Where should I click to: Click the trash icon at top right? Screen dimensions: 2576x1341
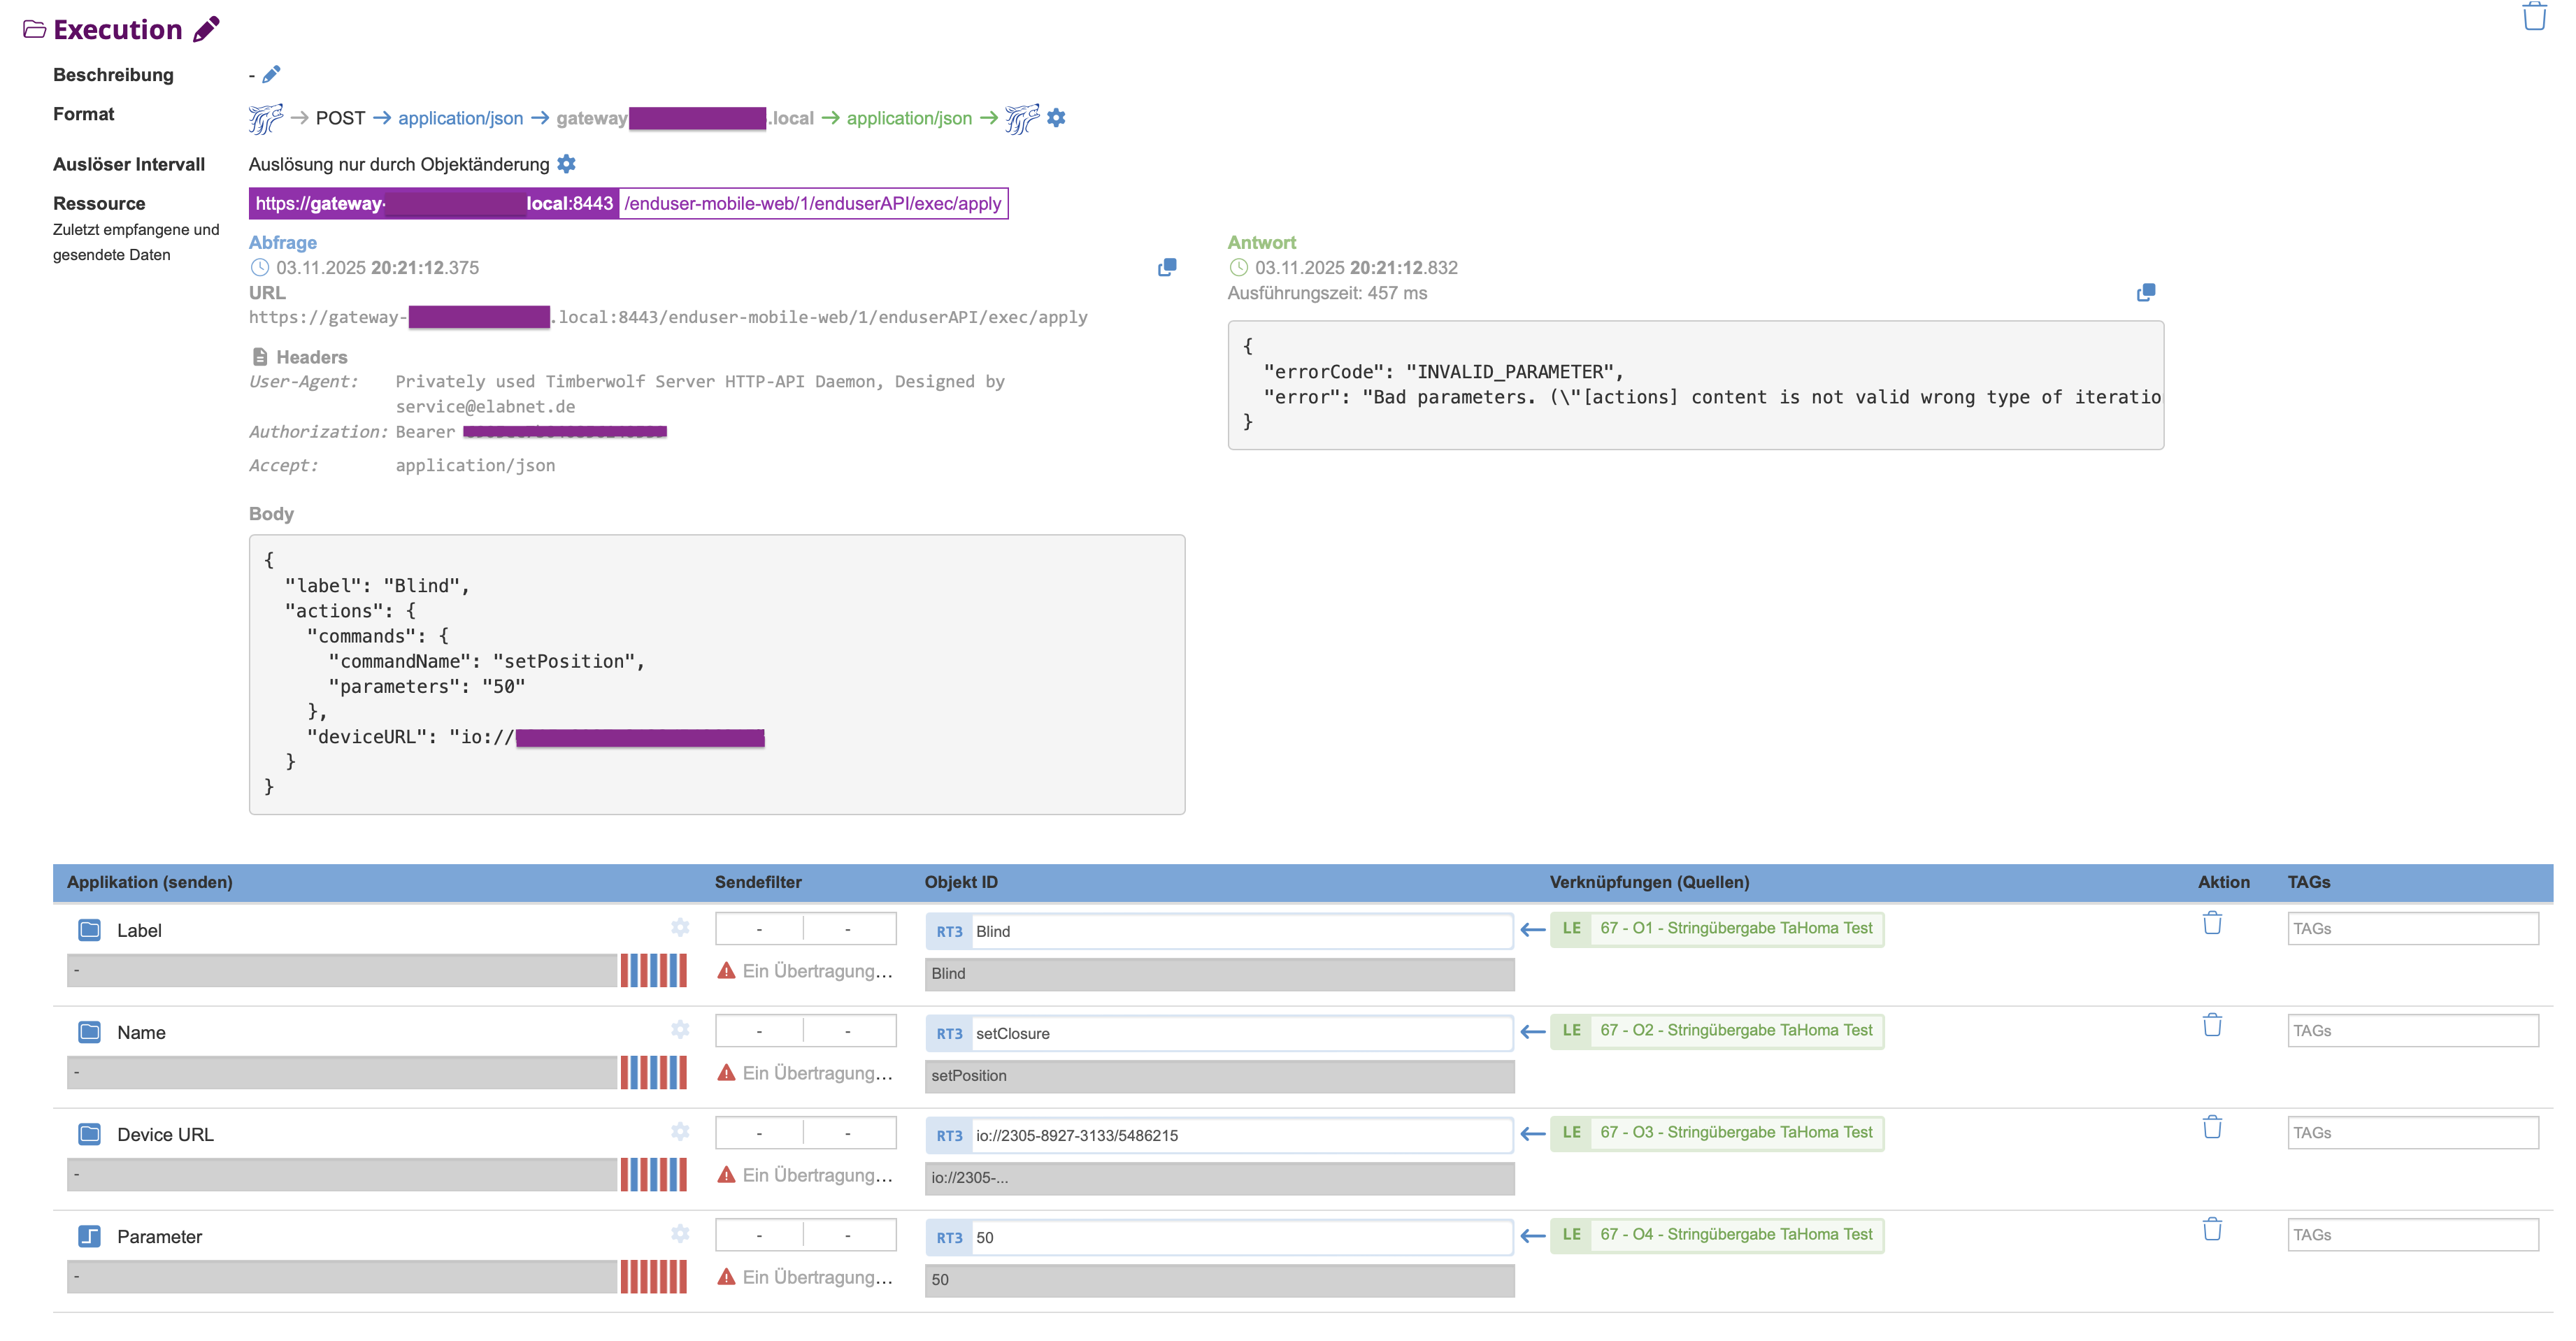coord(2534,17)
